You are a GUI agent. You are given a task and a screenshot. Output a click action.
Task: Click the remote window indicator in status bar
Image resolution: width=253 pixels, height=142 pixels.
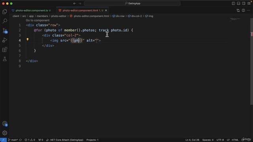(3, 140)
